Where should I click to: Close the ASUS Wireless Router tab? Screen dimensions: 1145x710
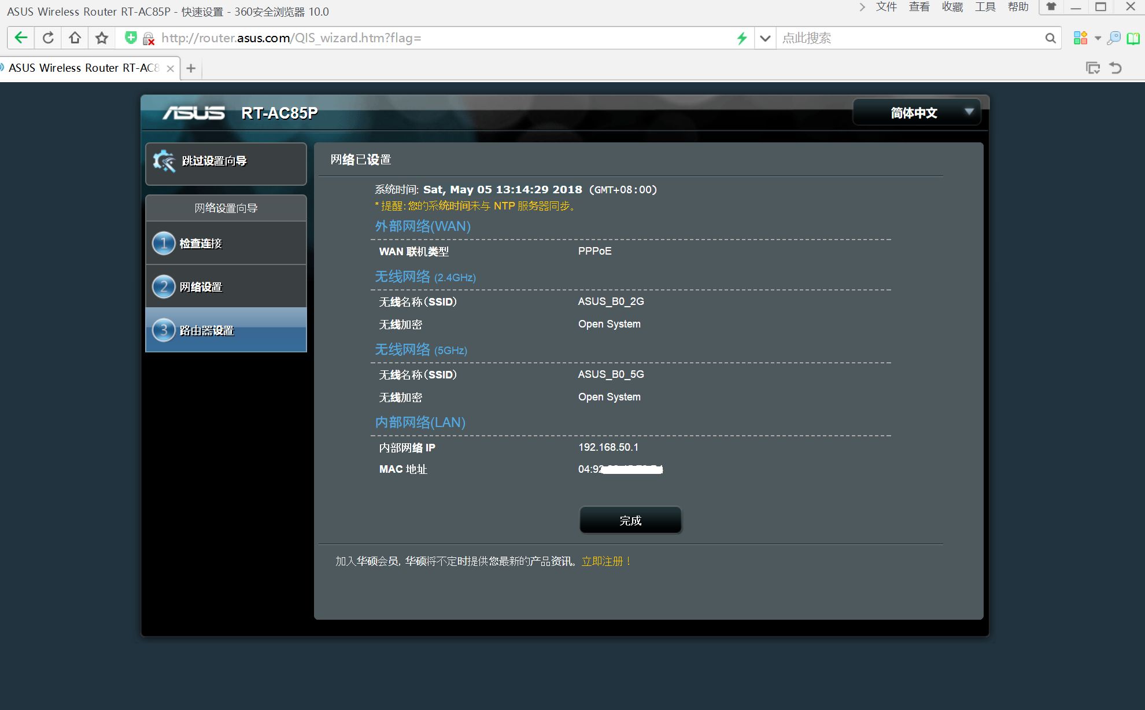(170, 68)
